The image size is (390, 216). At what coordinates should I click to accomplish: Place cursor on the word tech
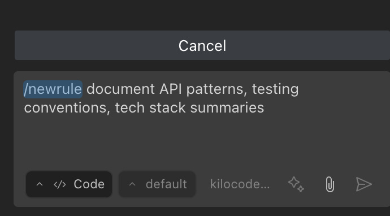point(130,108)
